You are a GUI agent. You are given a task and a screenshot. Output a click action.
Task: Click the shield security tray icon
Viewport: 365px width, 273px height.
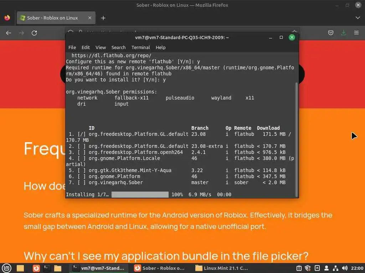308,268
